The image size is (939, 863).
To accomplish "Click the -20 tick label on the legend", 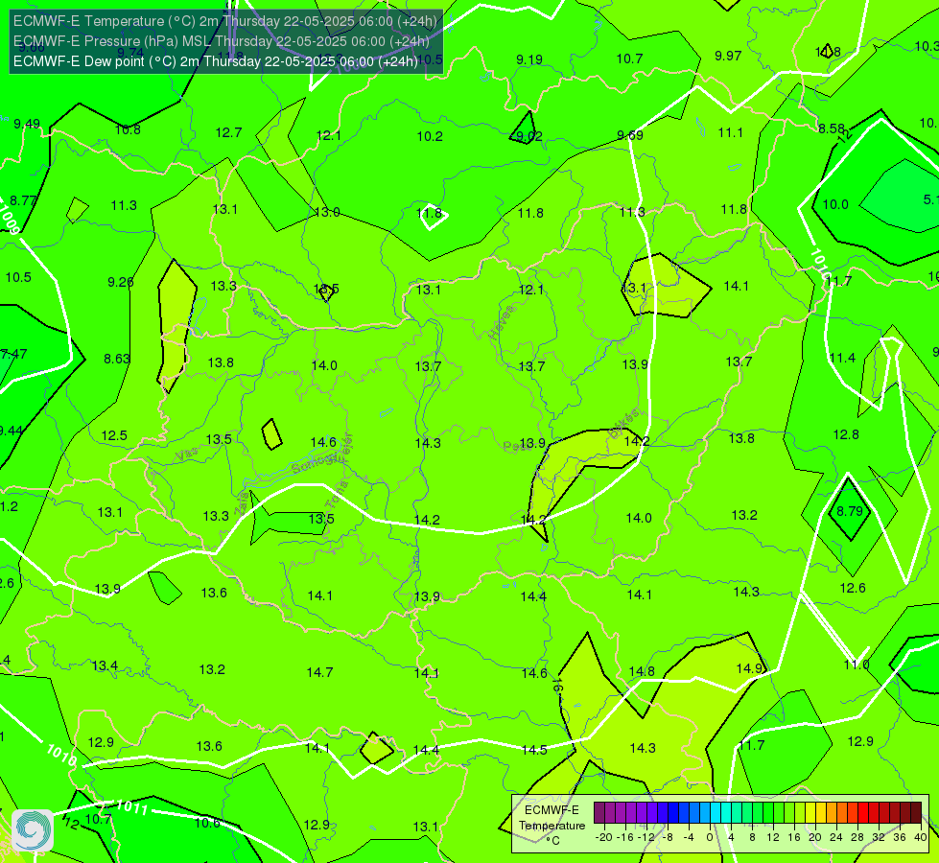I will [x=605, y=837].
